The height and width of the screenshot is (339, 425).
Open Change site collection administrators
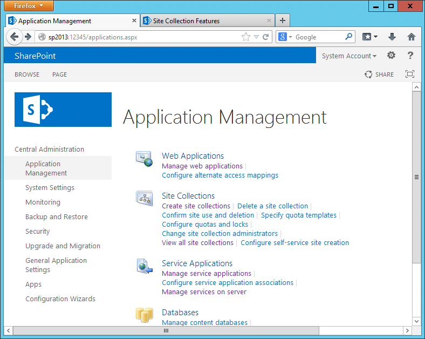coord(220,234)
